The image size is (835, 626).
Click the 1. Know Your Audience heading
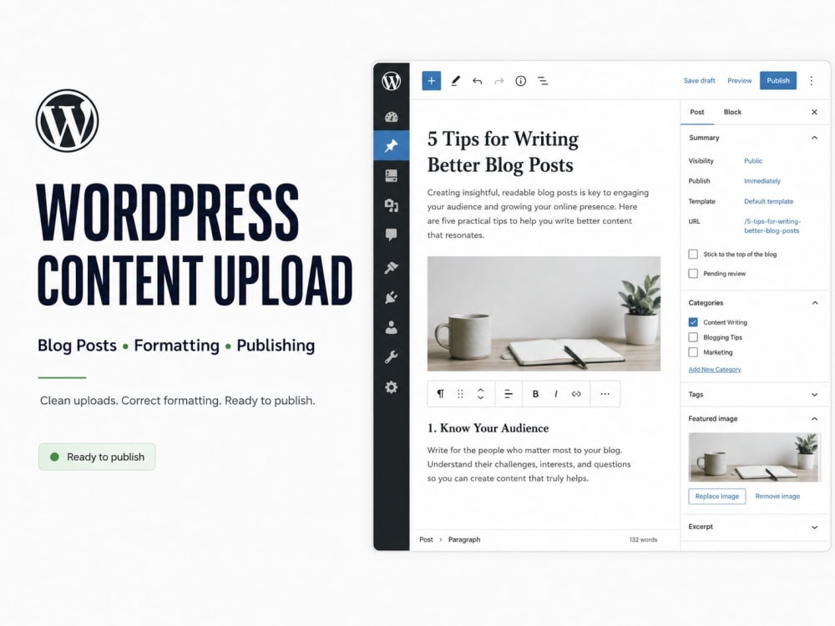(488, 428)
